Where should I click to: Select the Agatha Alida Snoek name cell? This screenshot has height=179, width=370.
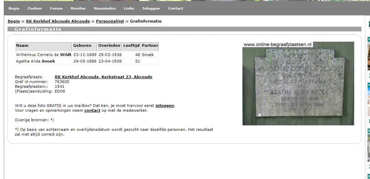pyautogui.click(x=35, y=61)
